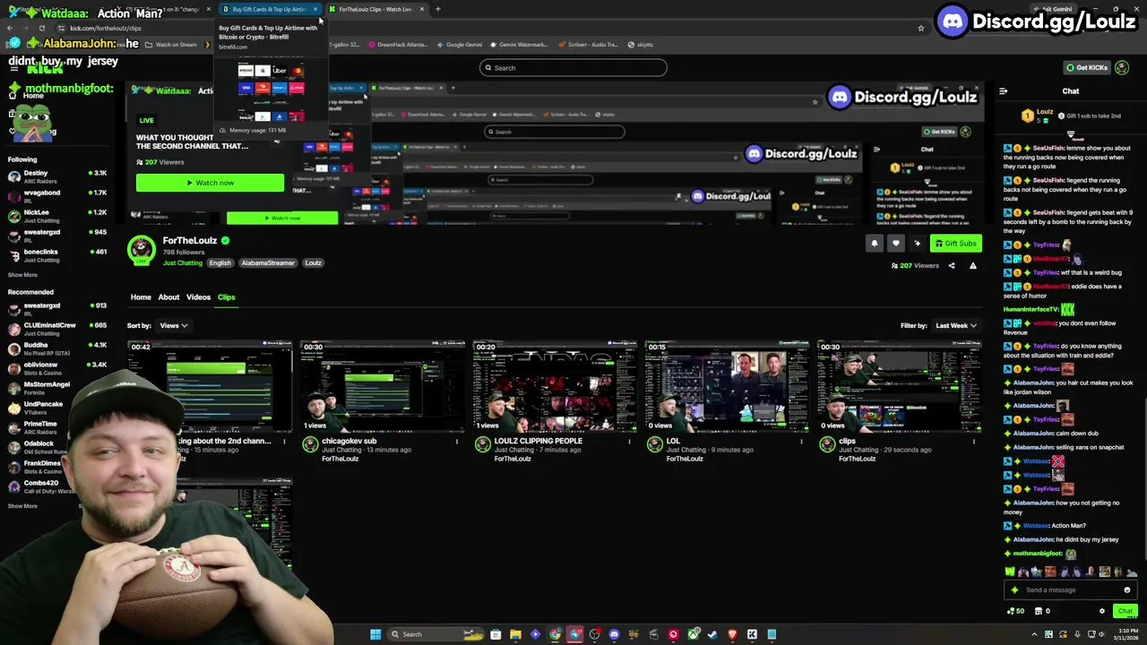Click the Watch now button
Viewport: 1147px width, 645px height.
pos(210,183)
